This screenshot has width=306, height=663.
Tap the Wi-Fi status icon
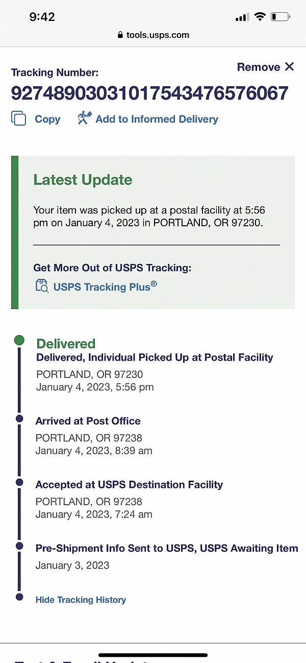[x=260, y=17]
